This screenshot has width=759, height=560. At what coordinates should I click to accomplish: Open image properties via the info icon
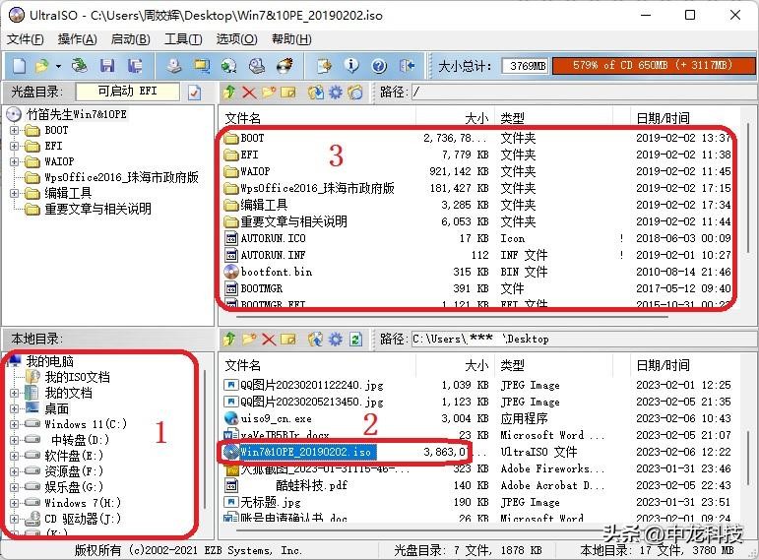[351, 65]
